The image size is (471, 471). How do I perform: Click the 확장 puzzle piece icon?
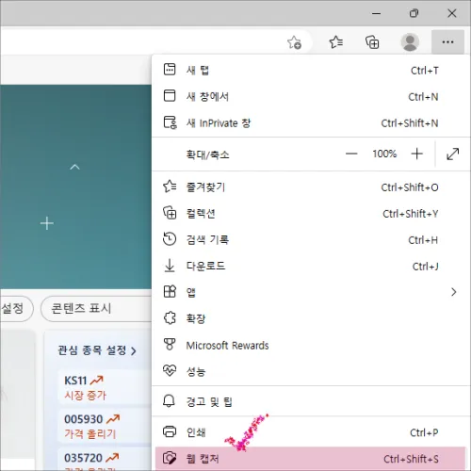170,318
